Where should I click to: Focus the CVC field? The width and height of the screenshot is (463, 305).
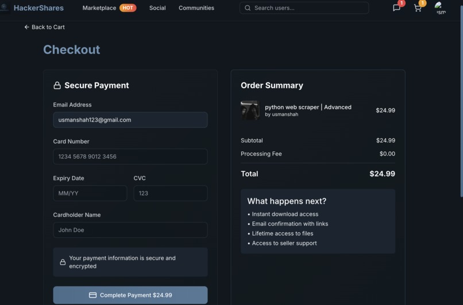pyautogui.click(x=171, y=193)
